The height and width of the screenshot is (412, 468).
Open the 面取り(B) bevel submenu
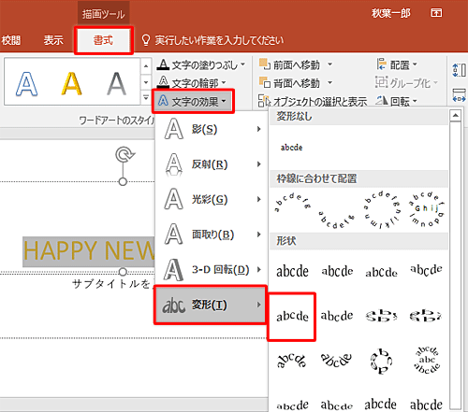(212, 234)
